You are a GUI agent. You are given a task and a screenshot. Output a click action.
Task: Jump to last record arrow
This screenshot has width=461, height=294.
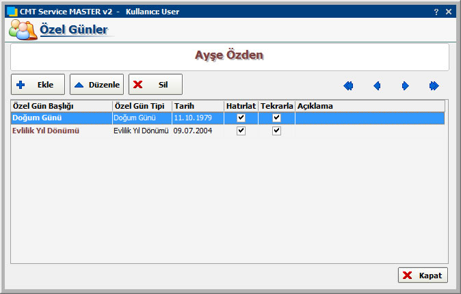pyautogui.click(x=434, y=85)
